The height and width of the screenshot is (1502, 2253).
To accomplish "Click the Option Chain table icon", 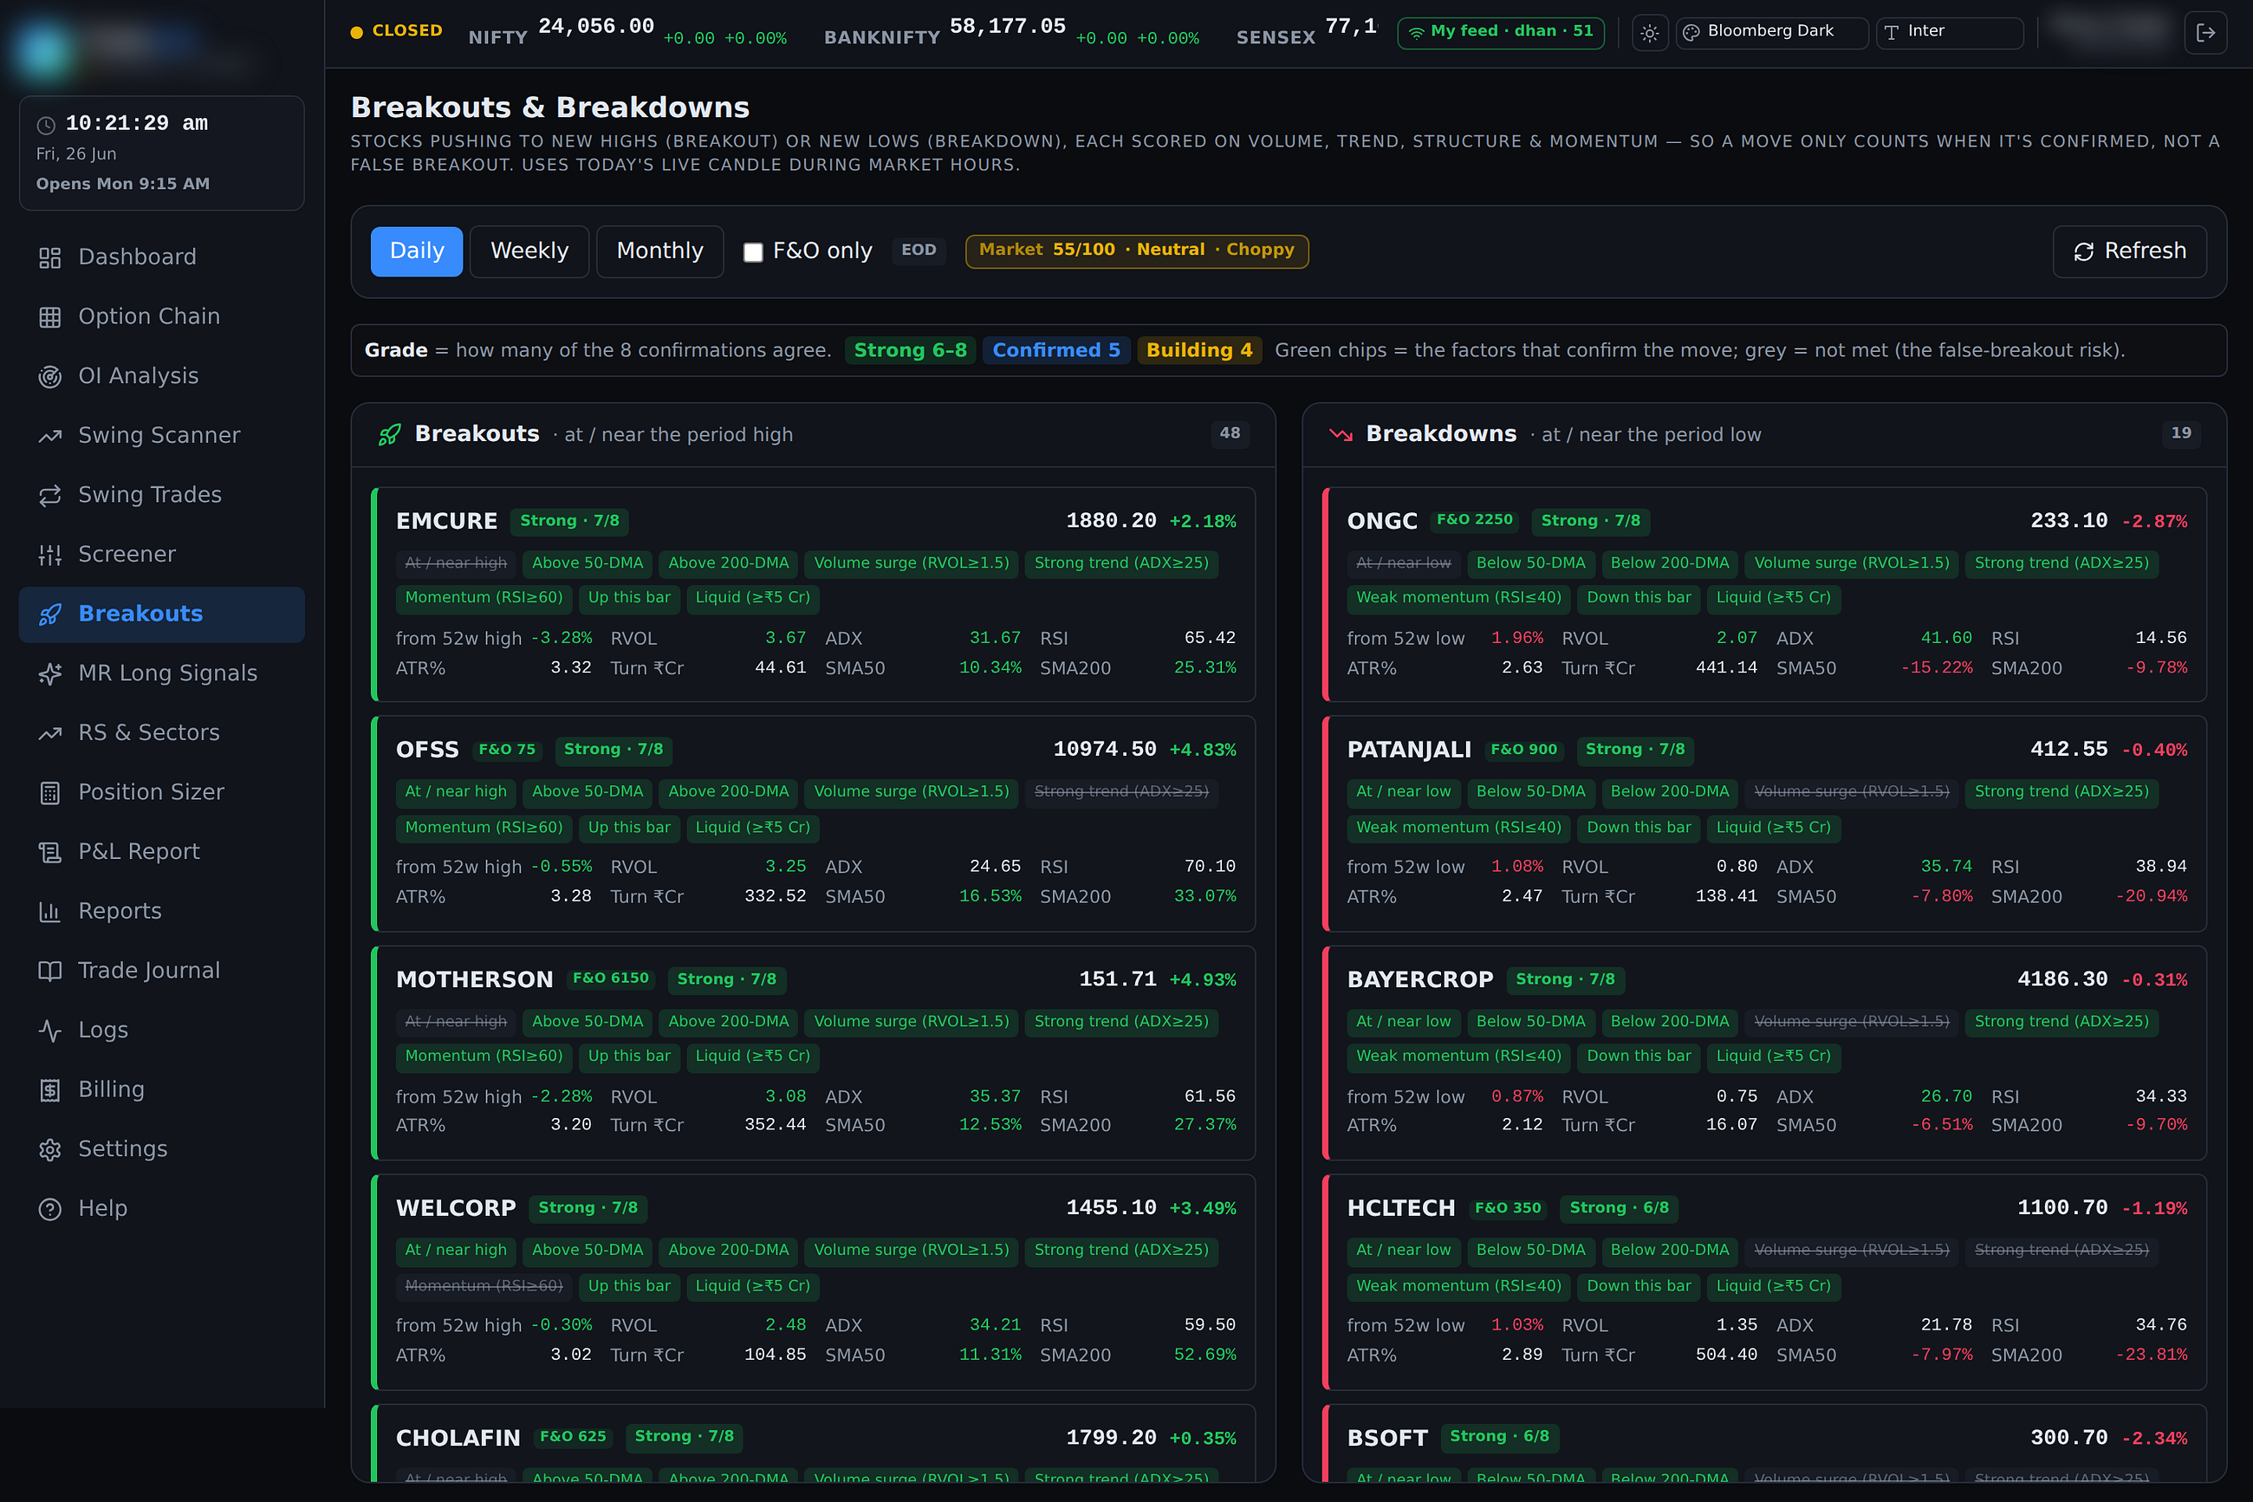I will [x=49, y=317].
